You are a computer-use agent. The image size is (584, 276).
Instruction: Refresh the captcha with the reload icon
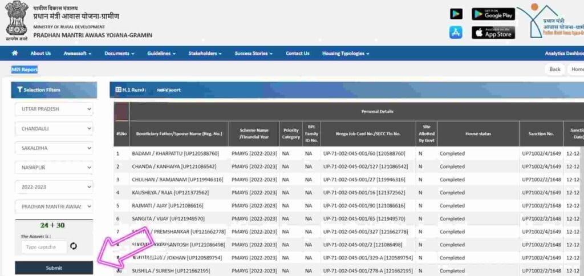point(74,246)
